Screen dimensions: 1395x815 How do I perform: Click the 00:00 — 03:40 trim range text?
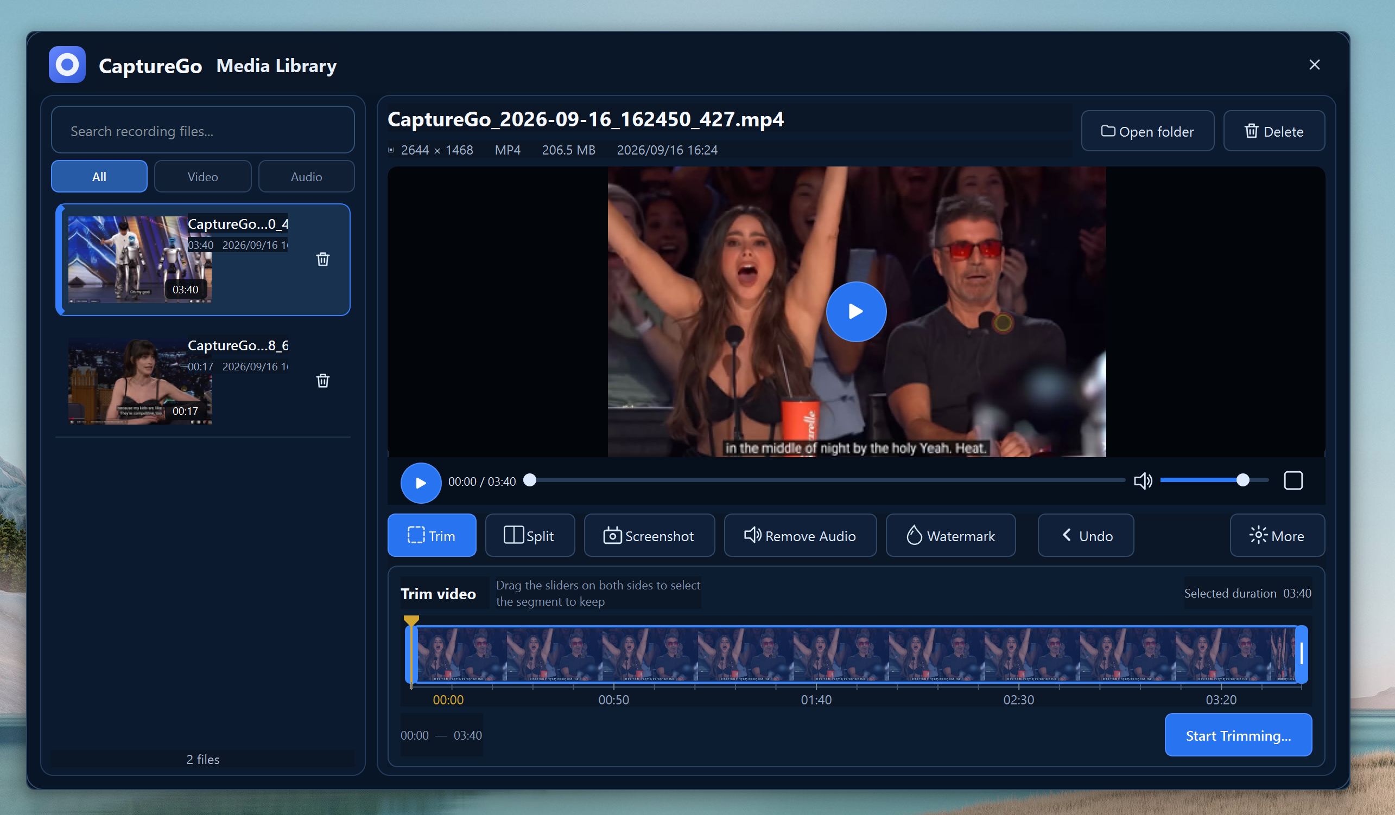(441, 735)
